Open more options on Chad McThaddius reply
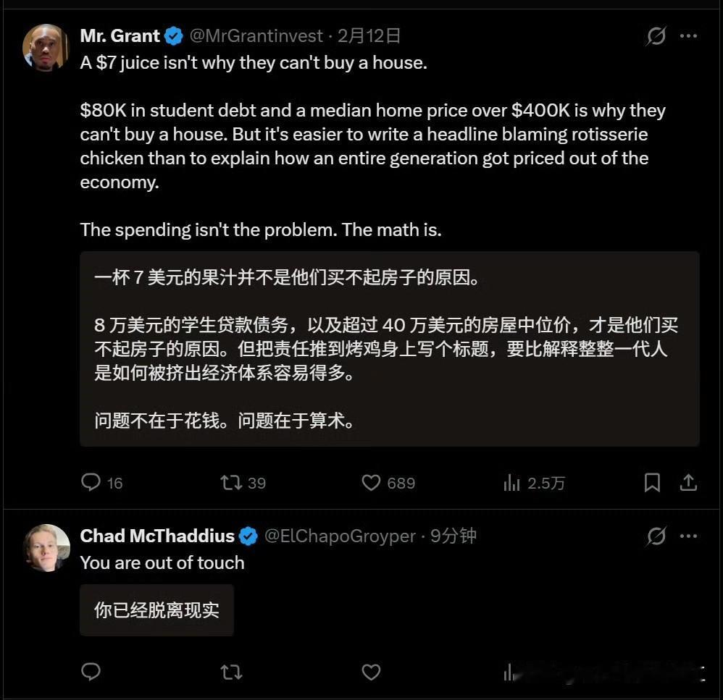Screen dimensions: 723x700 point(688,536)
